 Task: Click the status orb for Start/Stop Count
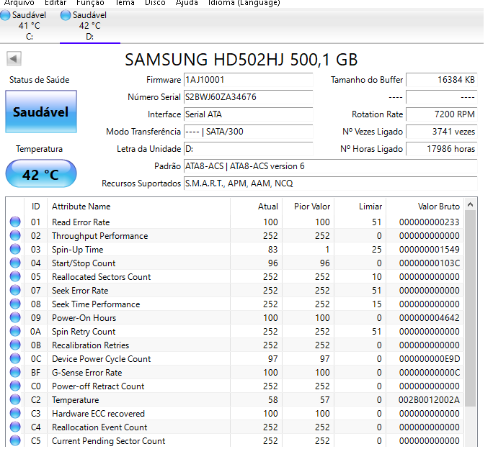pos(15,263)
